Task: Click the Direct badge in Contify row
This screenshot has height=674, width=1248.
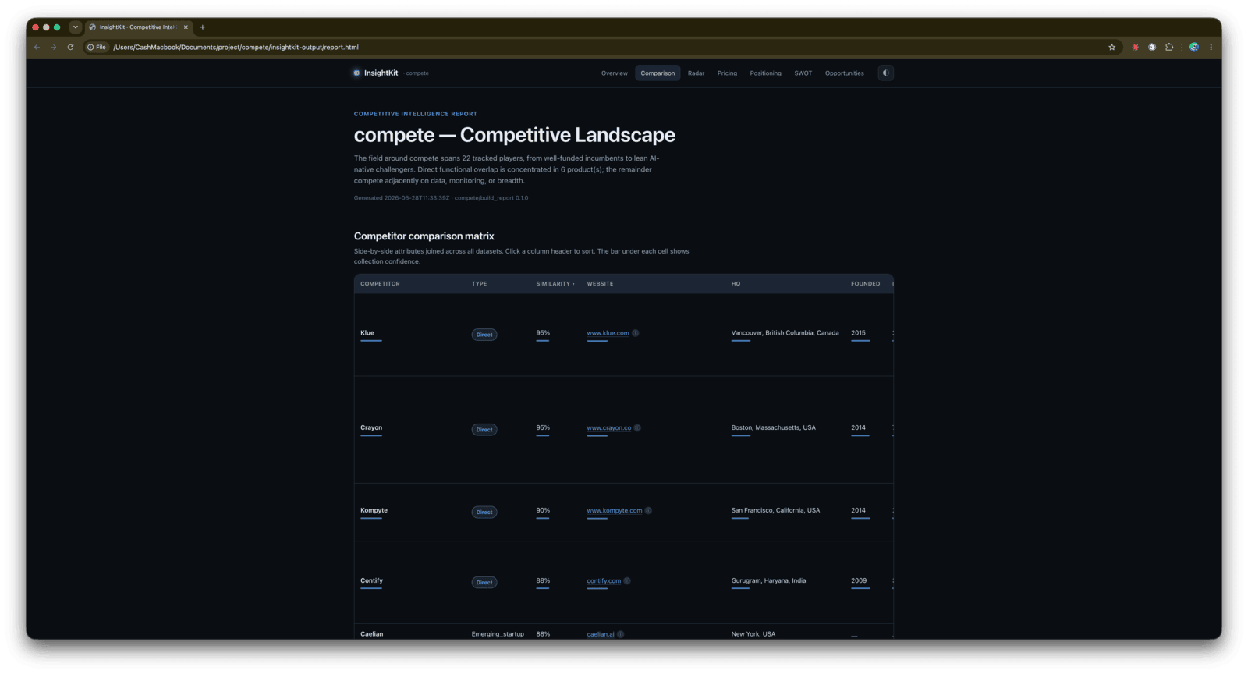Action: 484,583
